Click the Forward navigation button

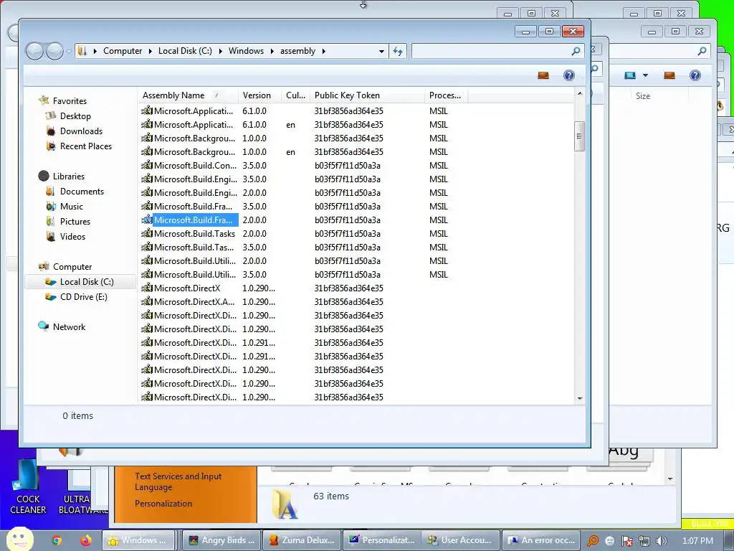[x=54, y=51]
